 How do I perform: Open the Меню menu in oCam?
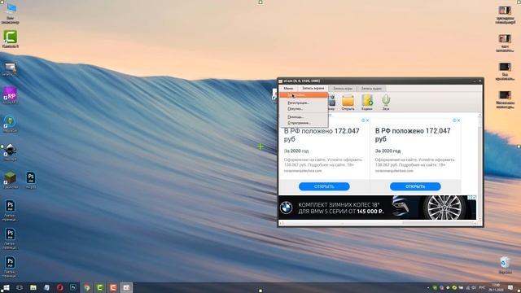click(288, 89)
